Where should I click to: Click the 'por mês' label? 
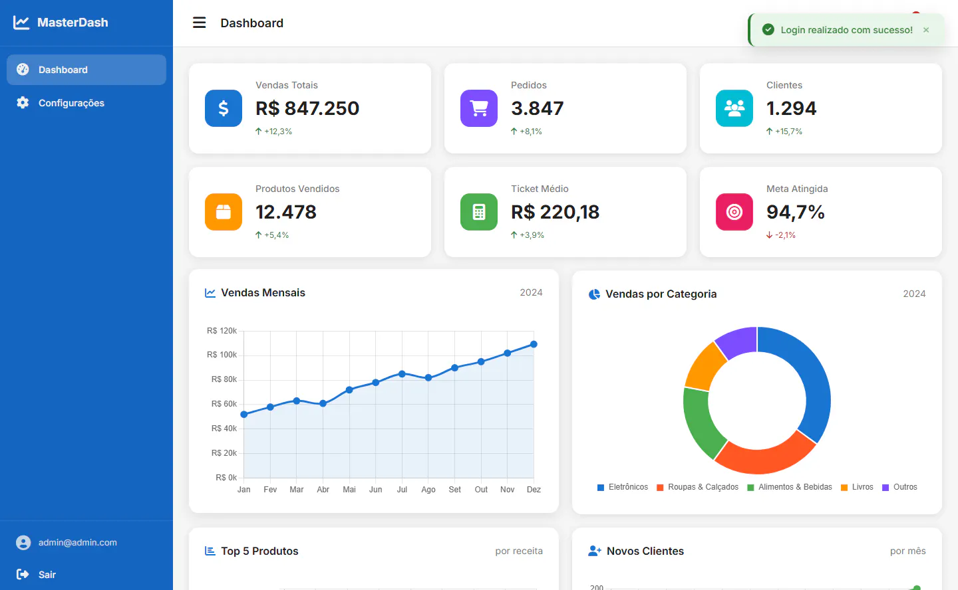[x=908, y=551]
